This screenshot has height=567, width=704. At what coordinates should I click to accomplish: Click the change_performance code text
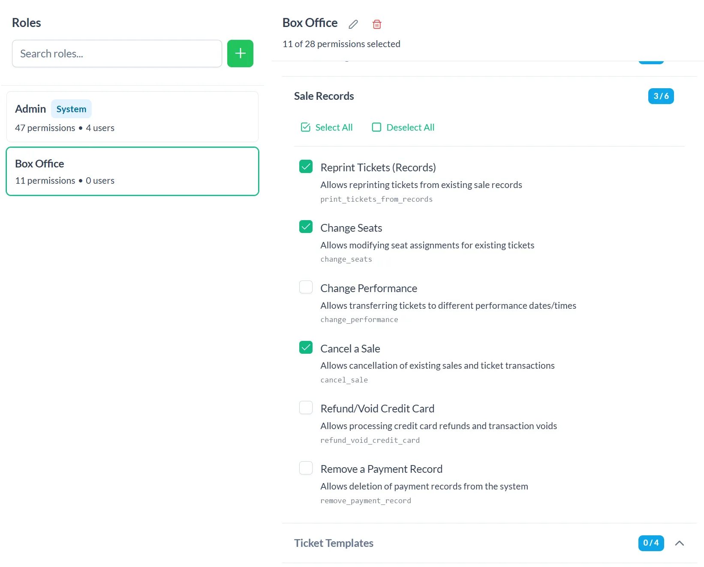pos(359,319)
